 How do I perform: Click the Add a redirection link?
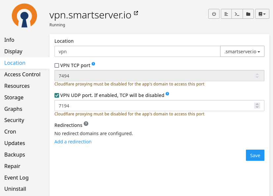coord(73,142)
